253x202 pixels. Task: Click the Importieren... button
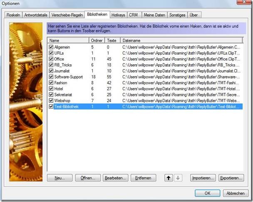pyautogui.click(x=203, y=178)
